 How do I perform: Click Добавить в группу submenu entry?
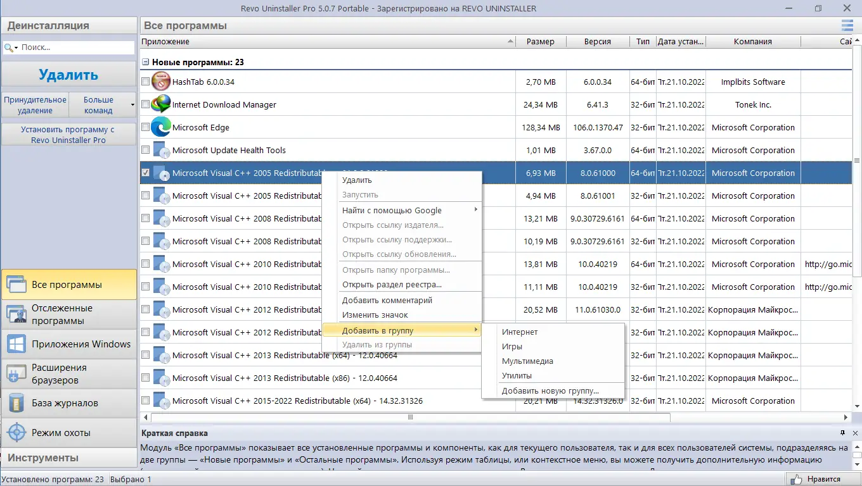point(402,330)
